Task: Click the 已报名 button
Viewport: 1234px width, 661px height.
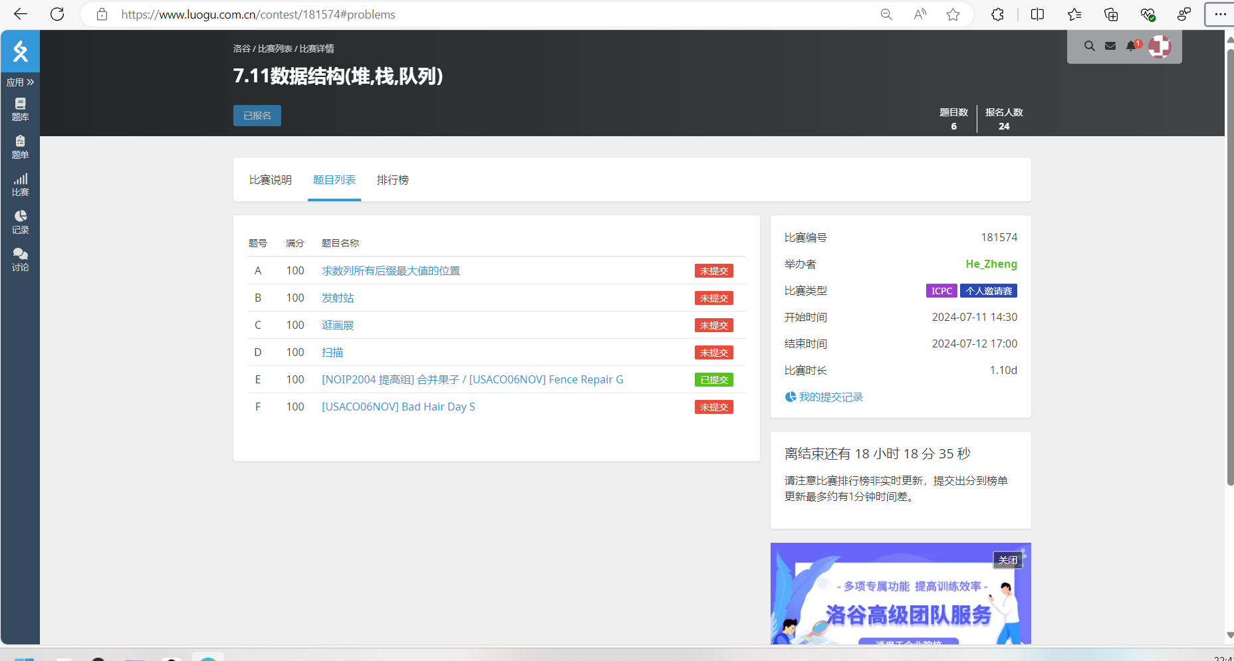Action: [x=257, y=116]
